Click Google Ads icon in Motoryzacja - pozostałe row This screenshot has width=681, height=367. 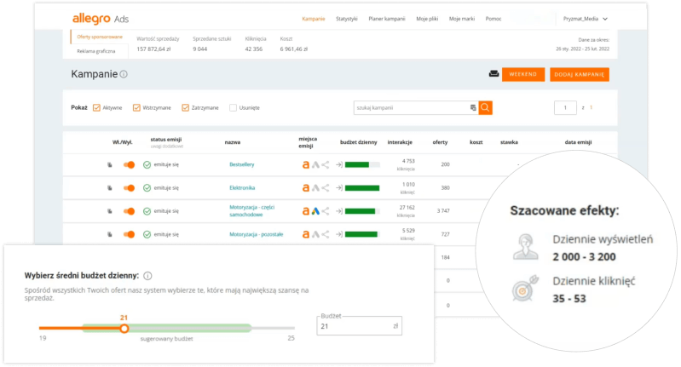point(315,234)
